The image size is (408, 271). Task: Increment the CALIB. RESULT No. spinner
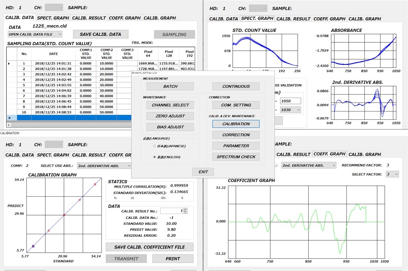pos(185,209)
